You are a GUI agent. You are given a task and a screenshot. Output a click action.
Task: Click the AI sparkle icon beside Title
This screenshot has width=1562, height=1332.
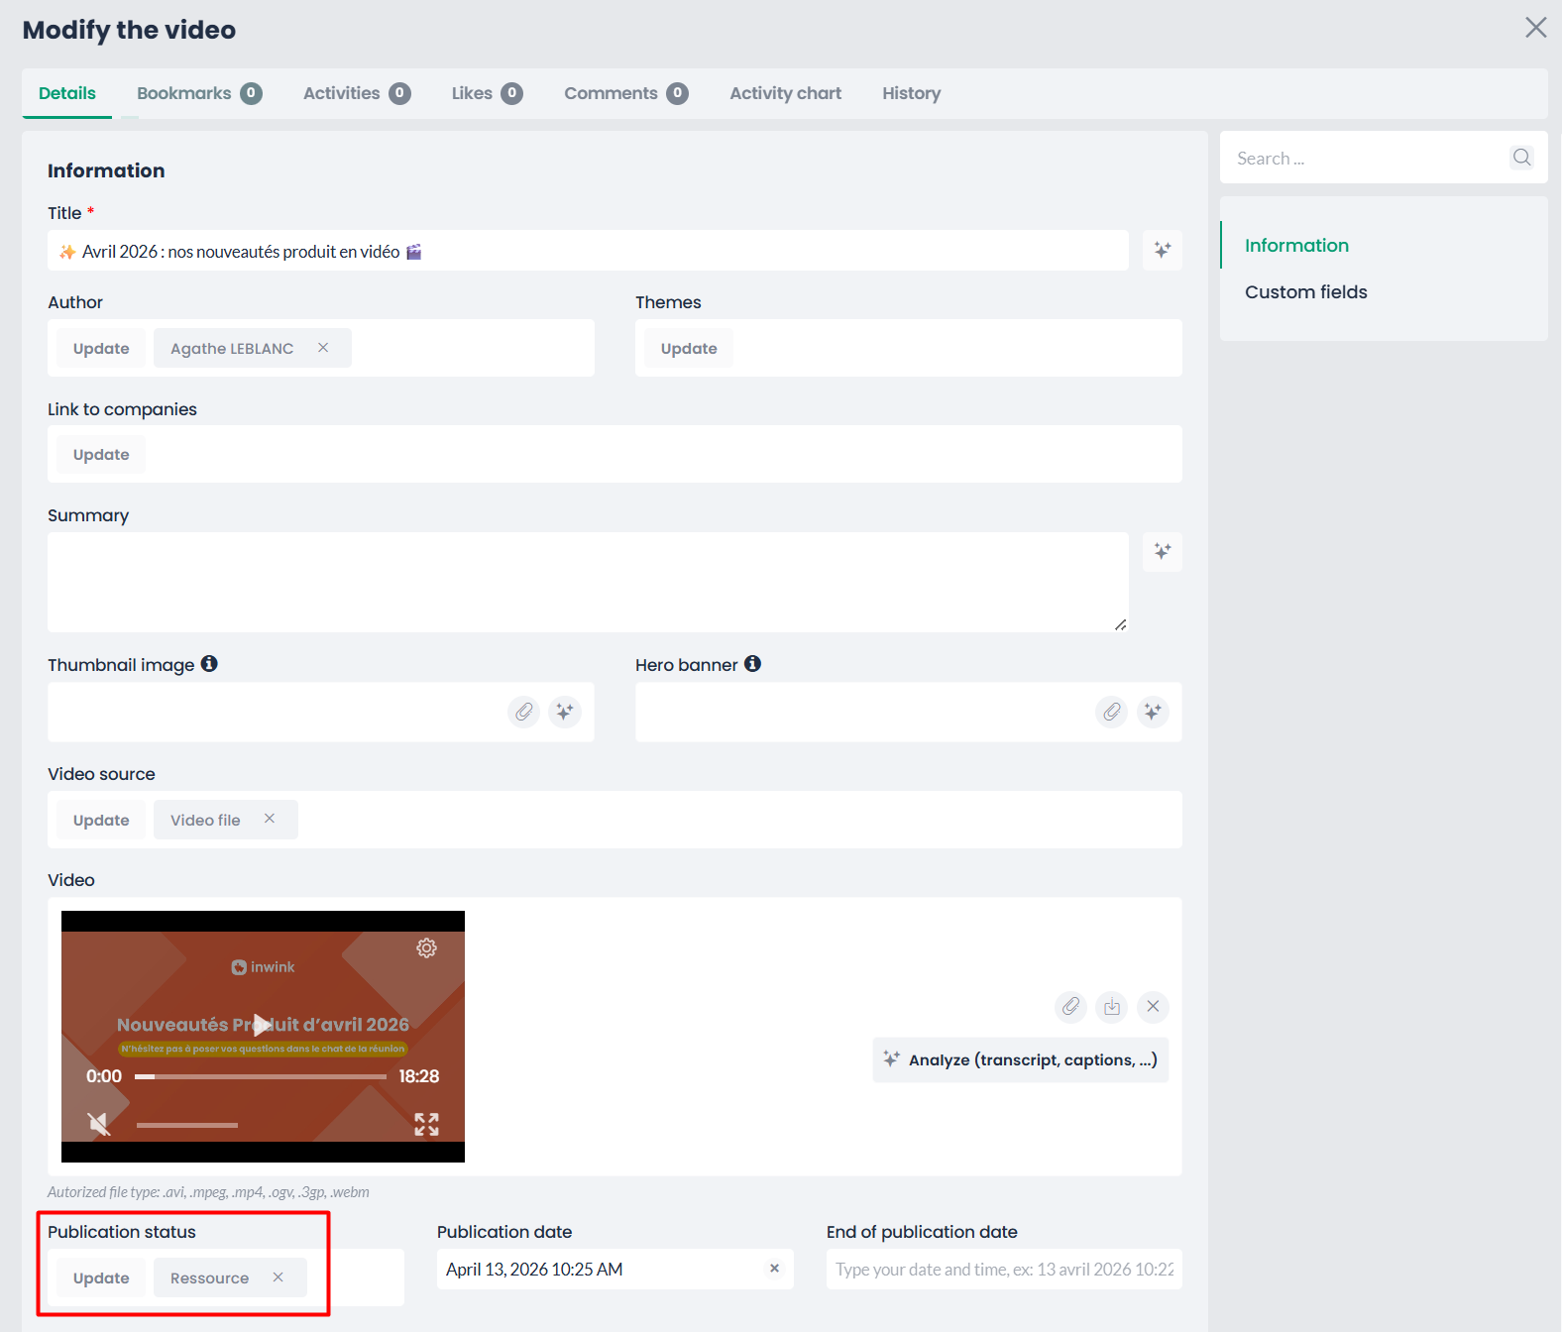1162,250
